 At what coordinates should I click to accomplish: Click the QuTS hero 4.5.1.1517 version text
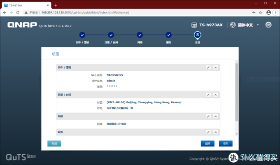(56, 26)
